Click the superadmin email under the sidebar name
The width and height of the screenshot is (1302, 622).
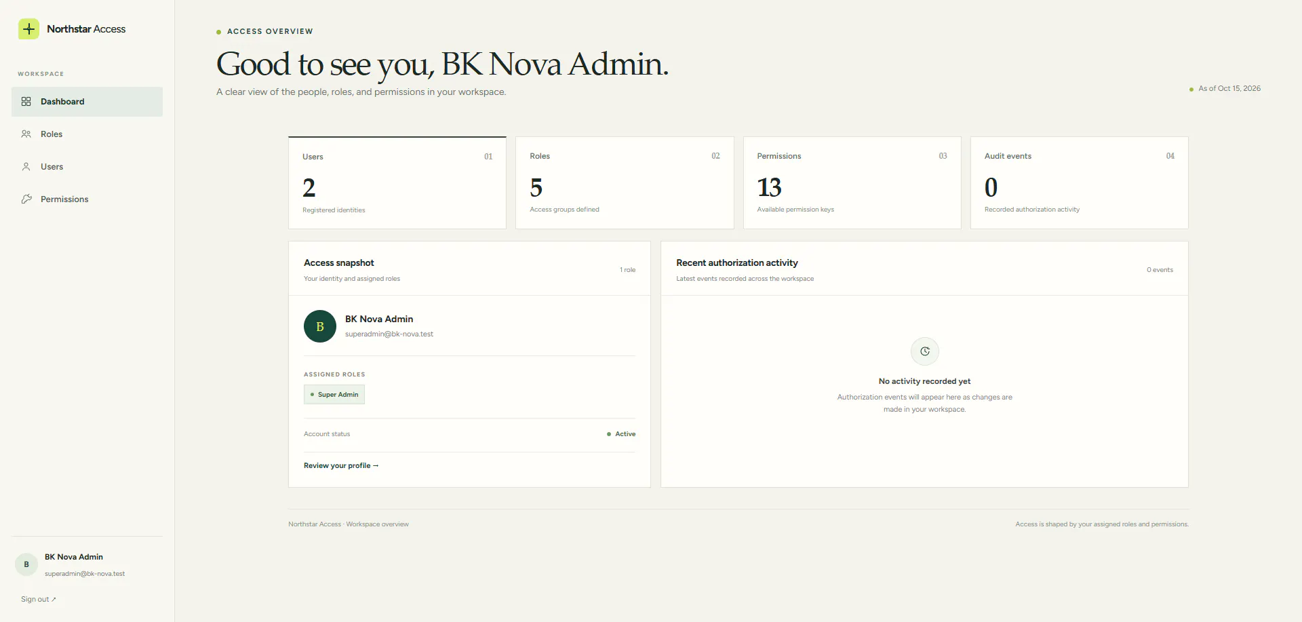tap(85, 574)
